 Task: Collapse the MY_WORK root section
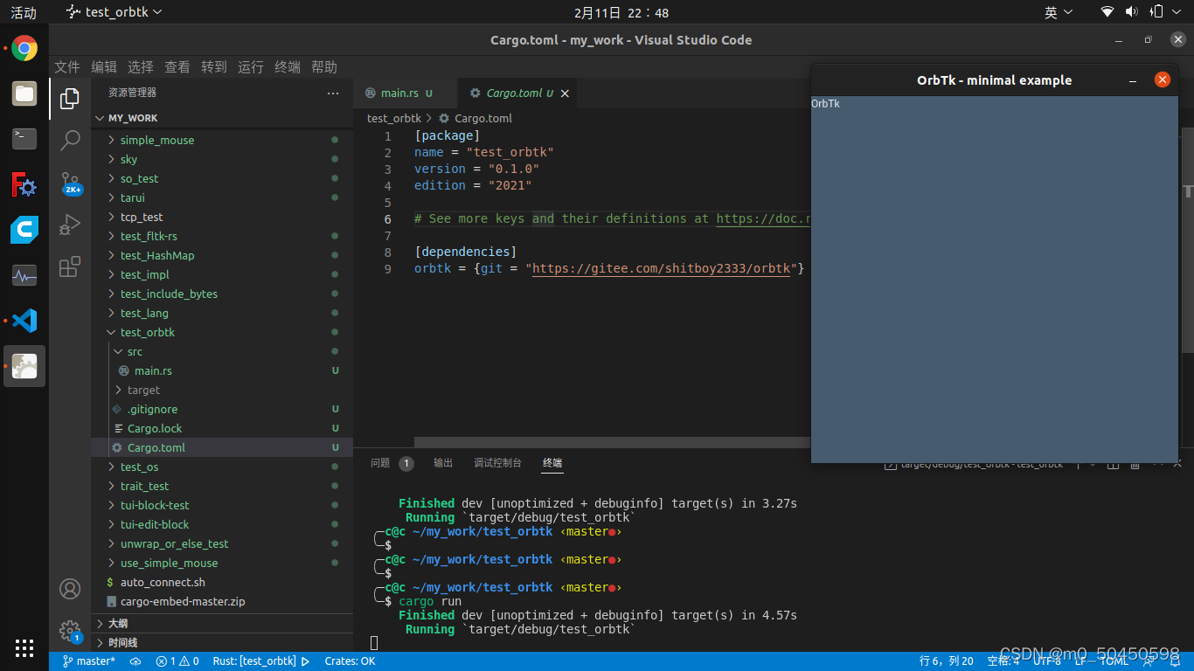point(99,118)
